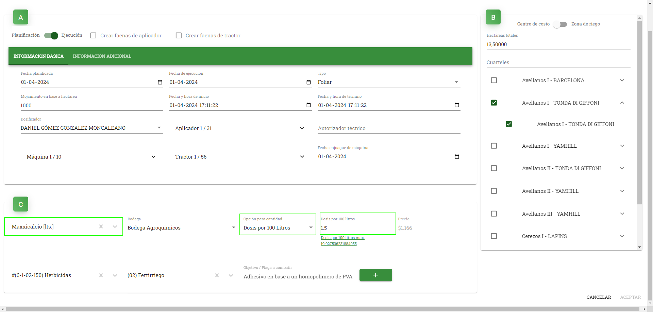Expand Cerezos I - LAPINS row
The height and width of the screenshot is (312, 653).
[622, 236]
